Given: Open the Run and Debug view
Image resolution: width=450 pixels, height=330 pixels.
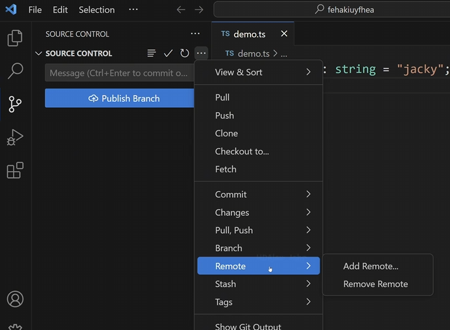Looking at the screenshot, I should (15, 137).
